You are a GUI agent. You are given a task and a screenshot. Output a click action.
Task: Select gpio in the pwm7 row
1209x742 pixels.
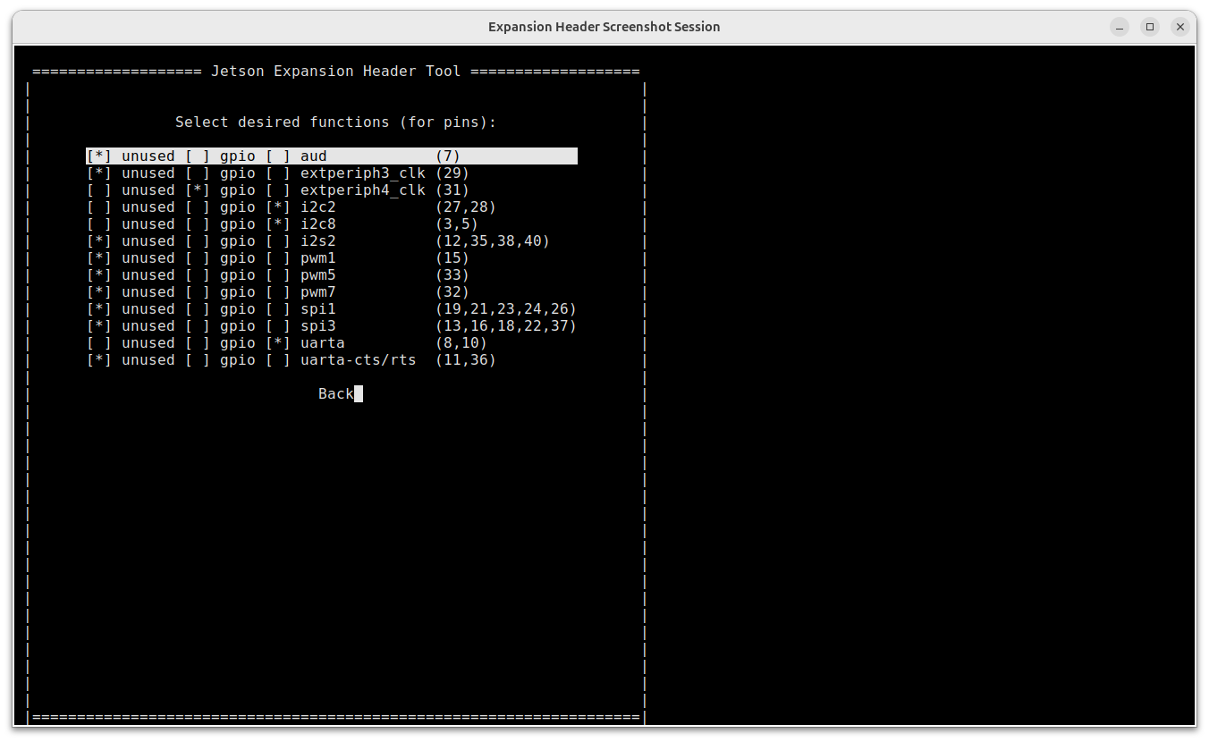click(198, 292)
